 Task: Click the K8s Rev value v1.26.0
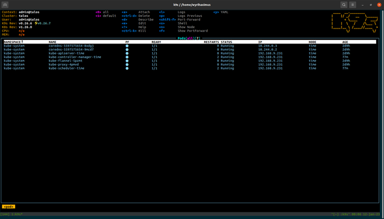tap(25, 27)
